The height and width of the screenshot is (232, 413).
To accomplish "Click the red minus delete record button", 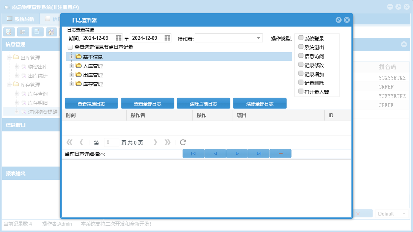I will click(x=280, y=154).
